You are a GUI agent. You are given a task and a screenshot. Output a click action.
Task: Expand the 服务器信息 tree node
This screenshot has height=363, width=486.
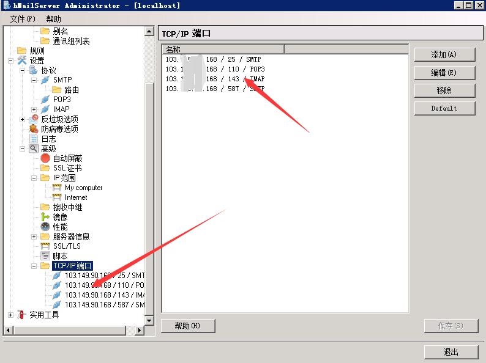tap(34, 237)
